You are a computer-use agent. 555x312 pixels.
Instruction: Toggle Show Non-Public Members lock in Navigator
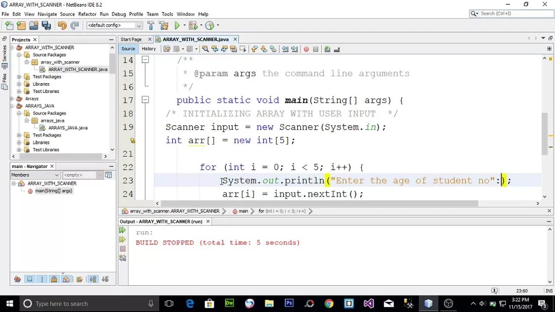click(54, 279)
